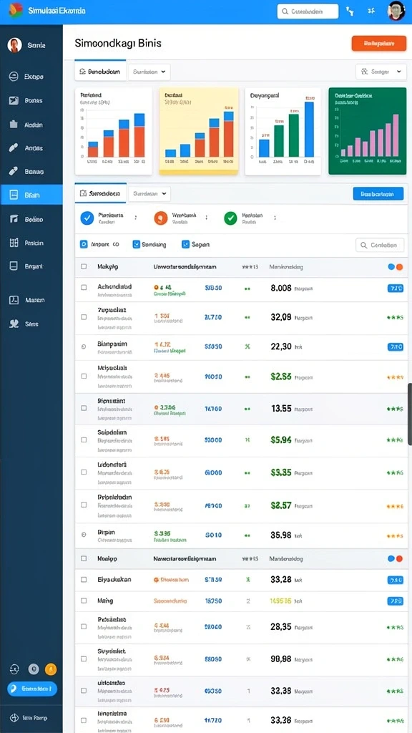
Task: Open the user avatar in the top-right corner
Action: click(396, 10)
